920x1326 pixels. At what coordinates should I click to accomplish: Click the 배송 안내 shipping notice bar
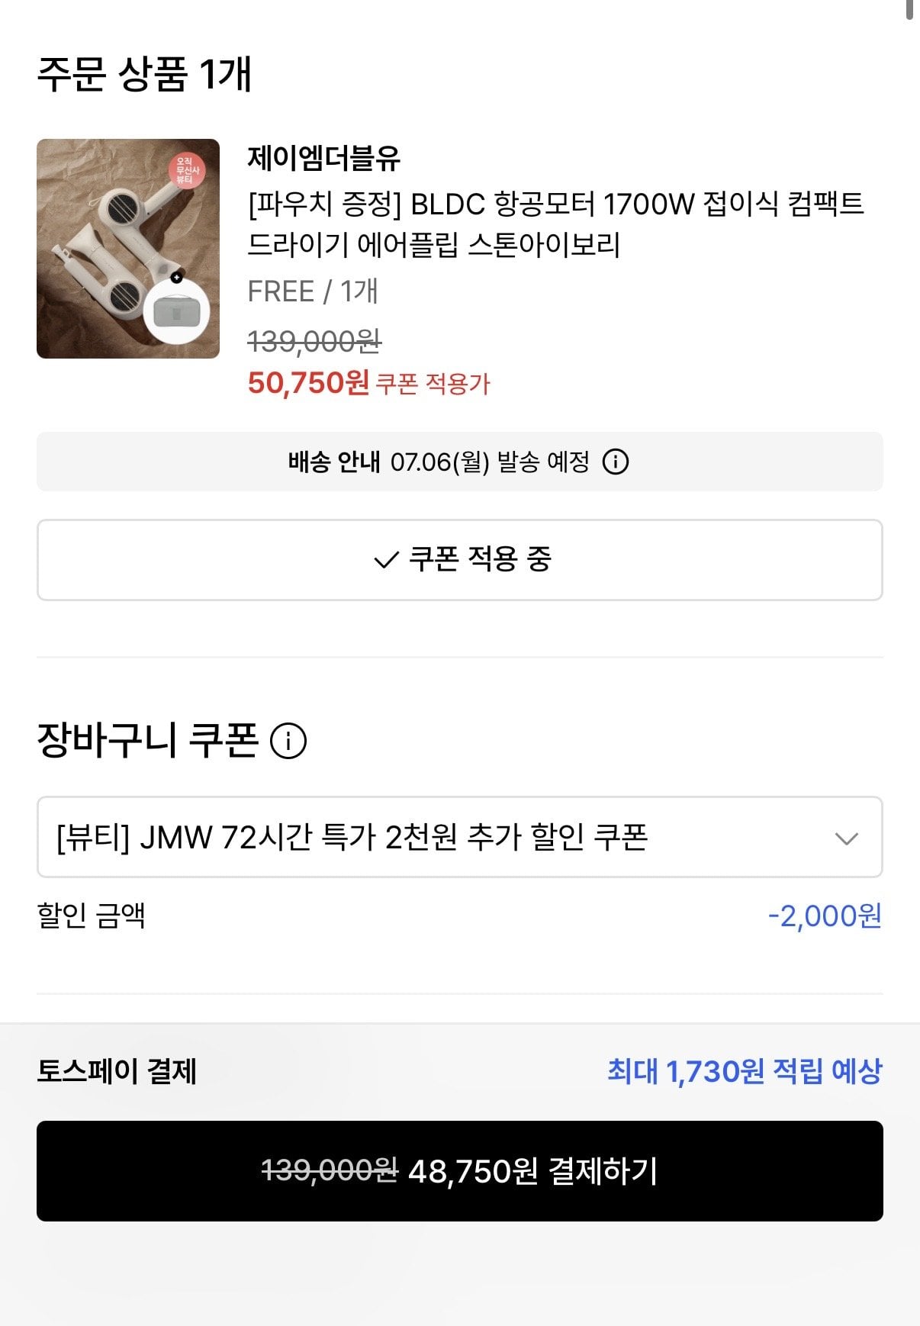tap(459, 462)
